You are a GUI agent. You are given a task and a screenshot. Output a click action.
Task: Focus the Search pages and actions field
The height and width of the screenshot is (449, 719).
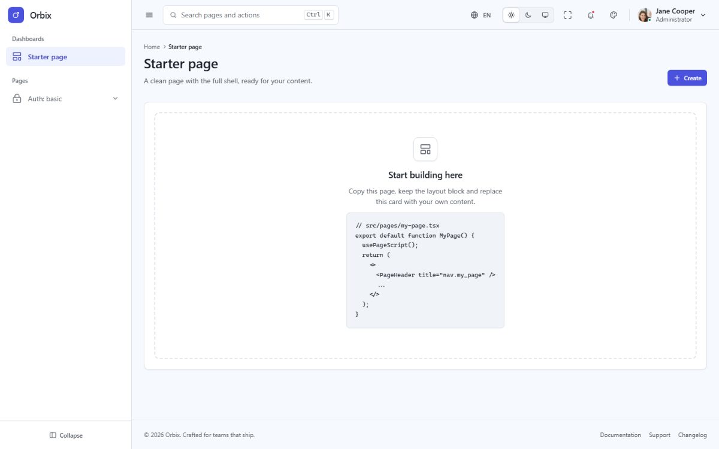coord(250,15)
